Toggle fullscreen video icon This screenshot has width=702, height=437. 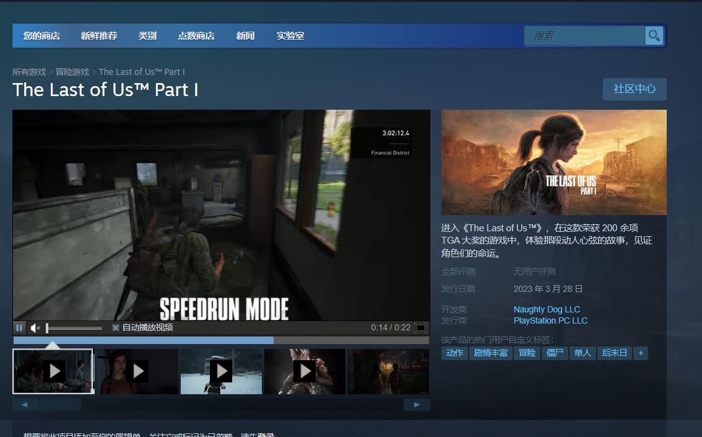pos(421,328)
